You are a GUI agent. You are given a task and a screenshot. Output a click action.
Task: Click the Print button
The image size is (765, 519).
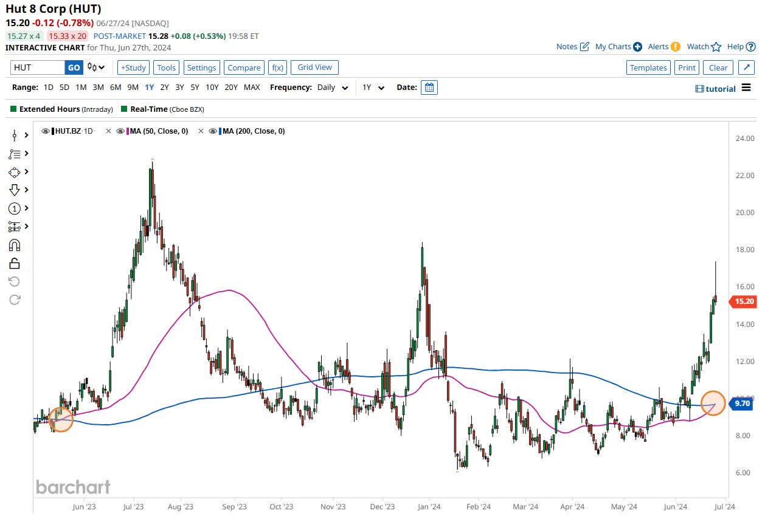click(x=687, y=67)
